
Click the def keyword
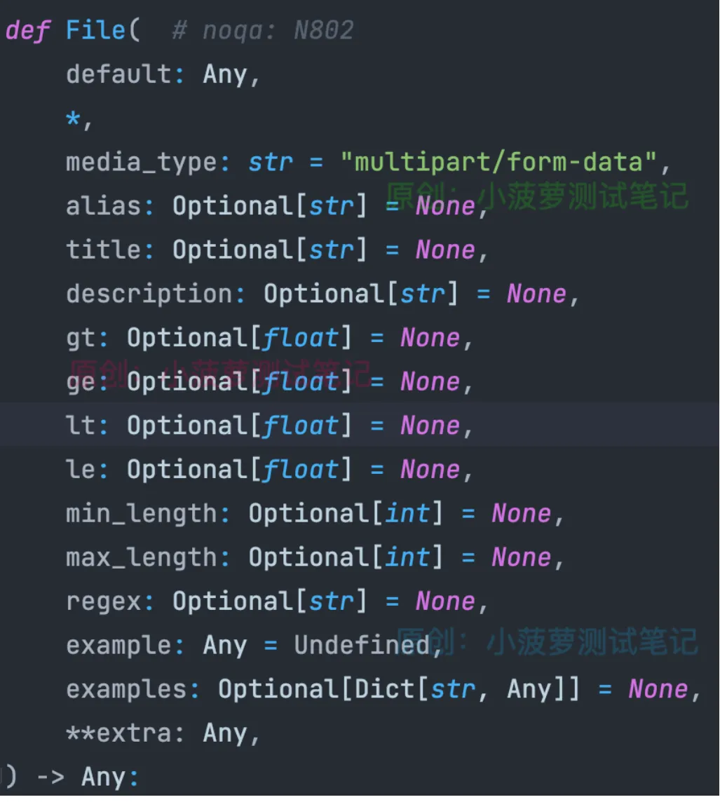pos(27,30)
